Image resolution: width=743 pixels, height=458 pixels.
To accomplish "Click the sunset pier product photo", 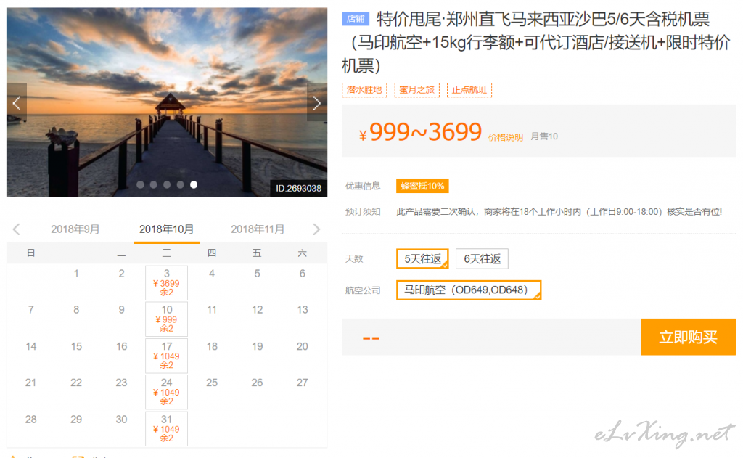I will point(167,102).
